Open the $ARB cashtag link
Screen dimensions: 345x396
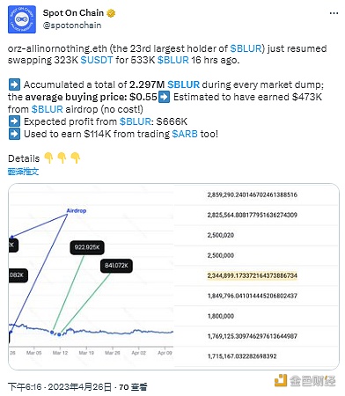tap(185, 134)
